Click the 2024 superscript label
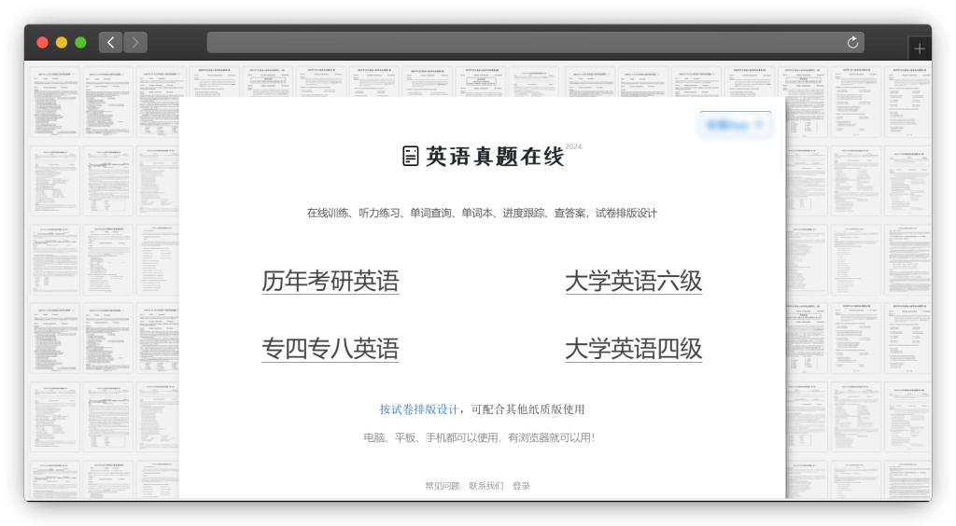956x526 pixels. click(573, 146)
